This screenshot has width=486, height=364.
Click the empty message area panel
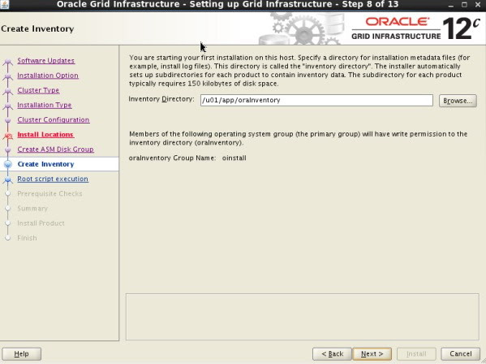[x=302, y=317]
